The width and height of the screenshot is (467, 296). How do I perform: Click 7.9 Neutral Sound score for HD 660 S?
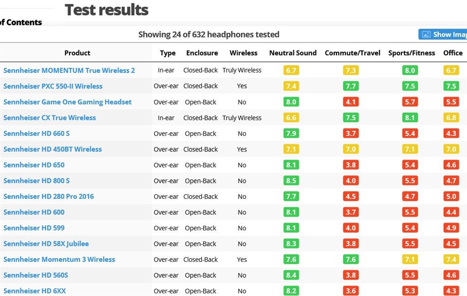[291, 134]
